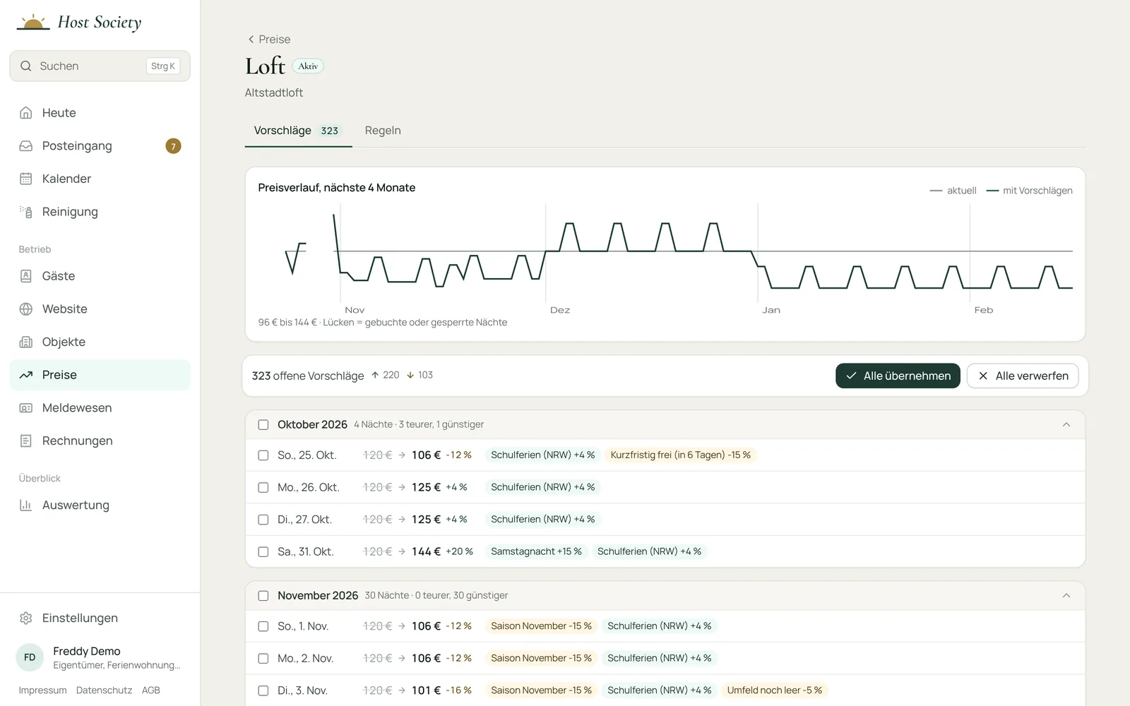Screen dimensions: 1130x706
Task: Open the AGB link
Action: tap(151, 690)
